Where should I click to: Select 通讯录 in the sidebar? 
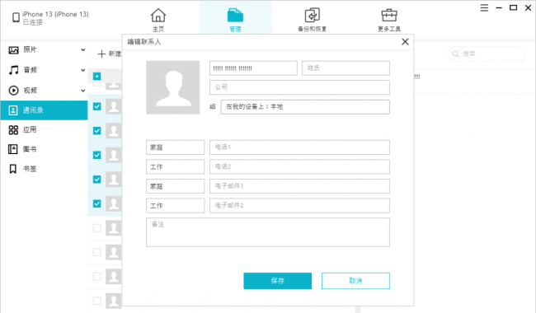pyautogui.click(x=44, y=110)
